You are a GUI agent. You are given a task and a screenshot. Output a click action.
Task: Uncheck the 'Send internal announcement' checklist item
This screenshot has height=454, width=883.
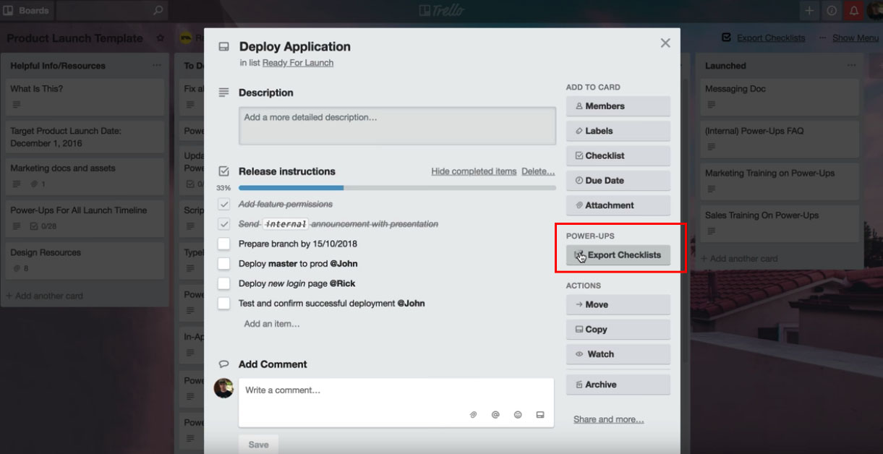click(224, 224)
